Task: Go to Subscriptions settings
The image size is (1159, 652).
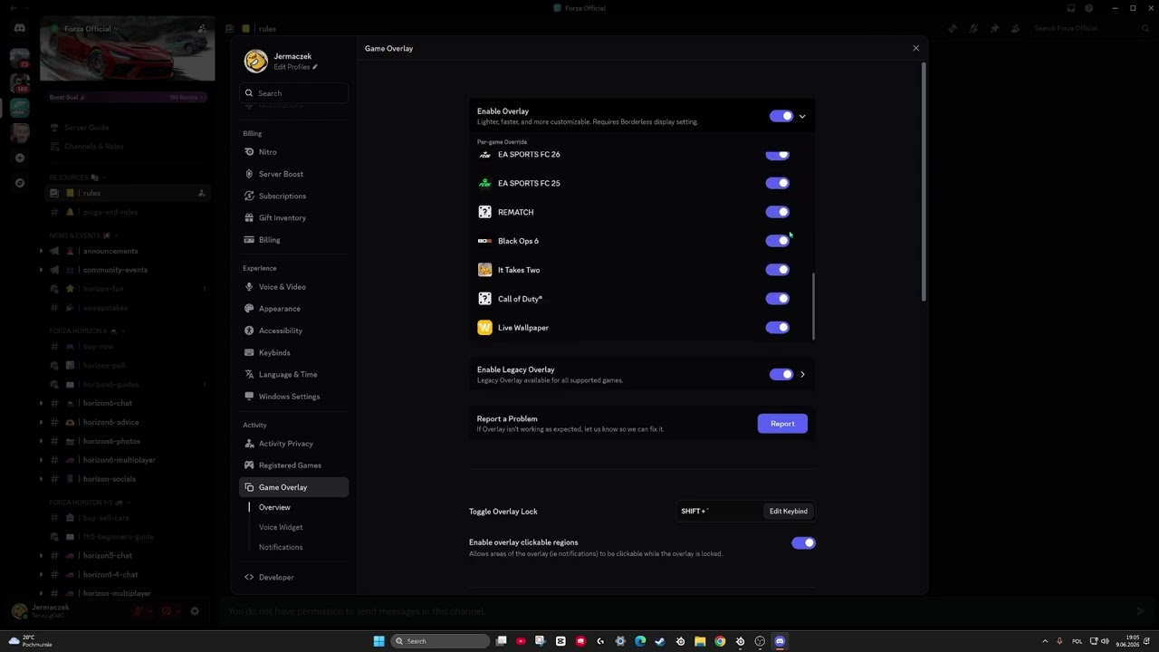Action: [293, 196]
